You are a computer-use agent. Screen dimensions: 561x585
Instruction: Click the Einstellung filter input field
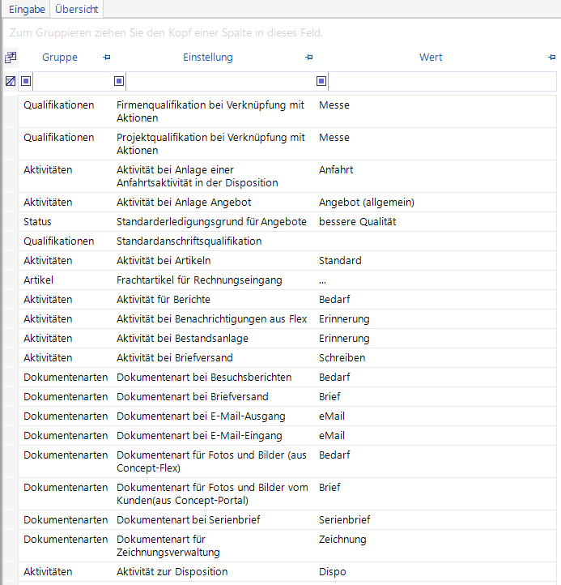click(220, 81)
